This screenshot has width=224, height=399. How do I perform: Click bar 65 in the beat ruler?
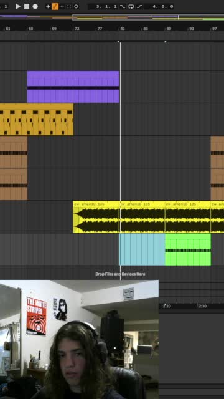coord(30,29)
